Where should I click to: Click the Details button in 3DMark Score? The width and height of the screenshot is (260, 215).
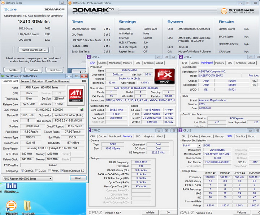13,70
